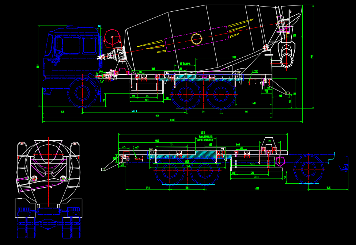Screen dimensions: 356x245
Task: Select the 2000 dimension under the chassis box
Action: 256,177
